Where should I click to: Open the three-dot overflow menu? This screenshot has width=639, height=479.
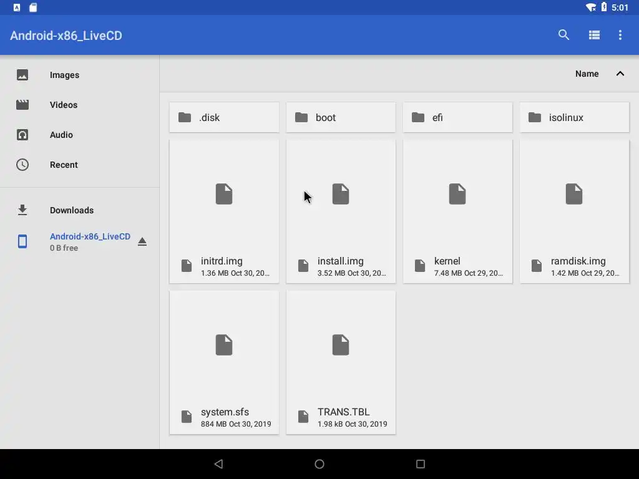pyautogui.click(x=620, y=35)
